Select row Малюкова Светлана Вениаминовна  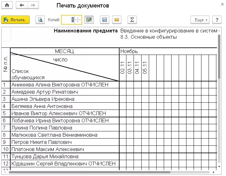click(65, 135)
